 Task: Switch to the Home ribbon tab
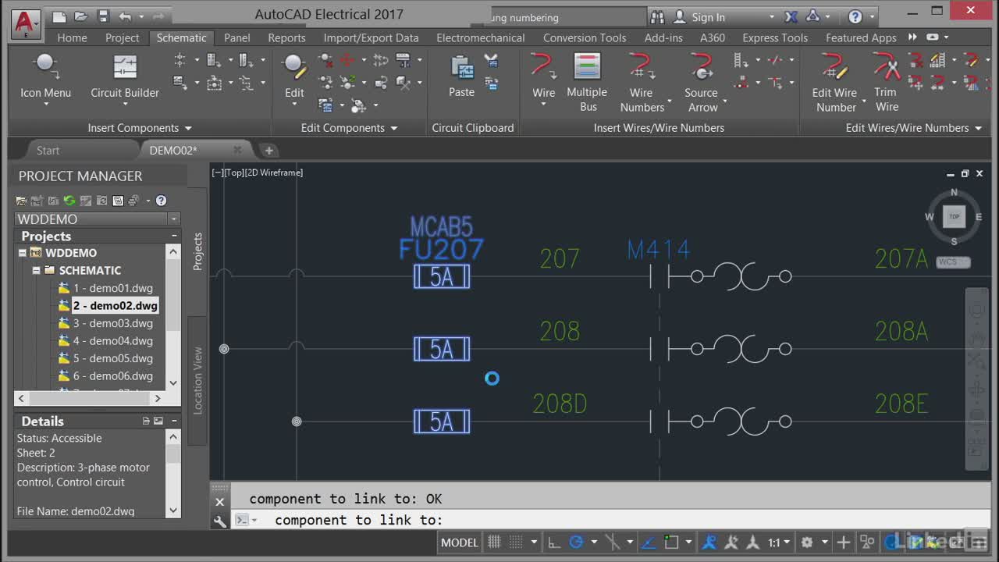click(x=72, y=37)
